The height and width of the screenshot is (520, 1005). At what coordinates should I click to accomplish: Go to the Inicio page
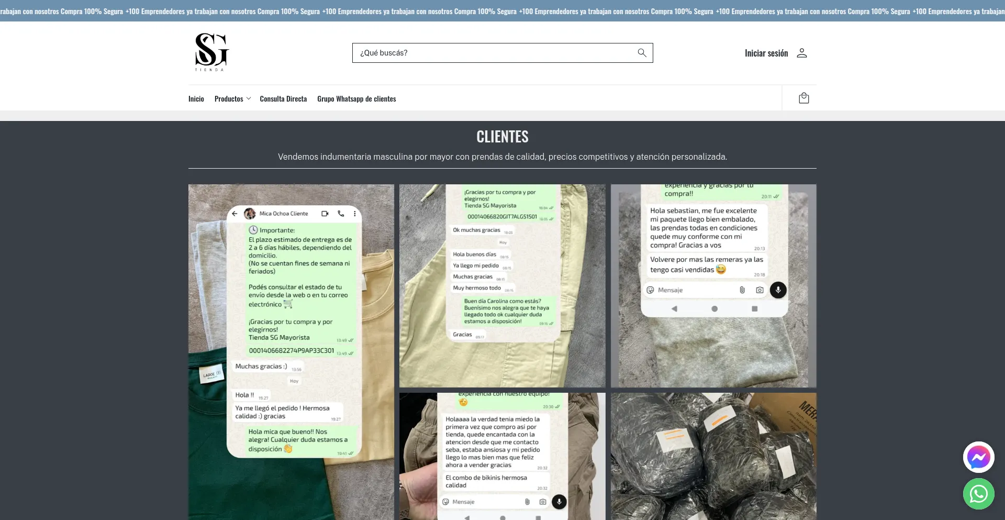click(196, 99)
